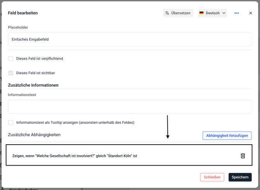
Task: Click the tooltip option label text
Action: coord(75,123)
